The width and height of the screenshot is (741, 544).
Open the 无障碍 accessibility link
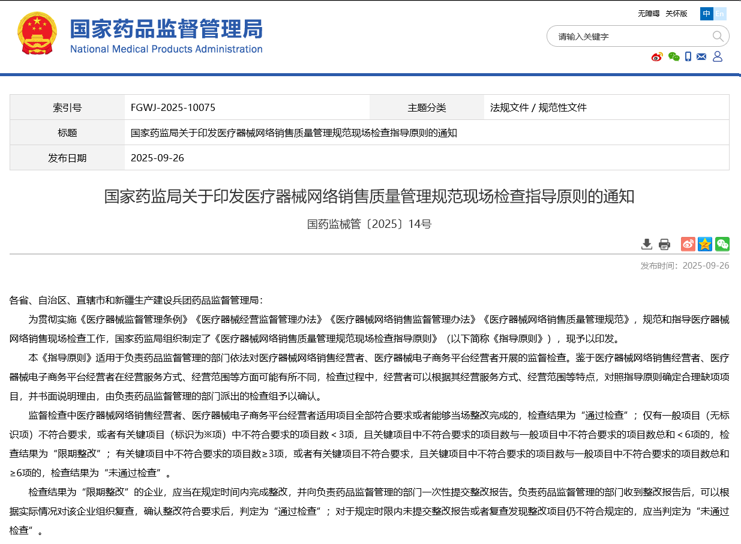coord(648,13)
